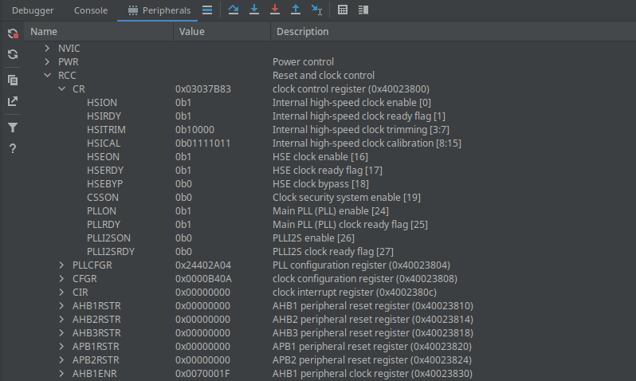Click the Step Out icon
This screenshot has height=381, width=636.
(x=296, y=10)
